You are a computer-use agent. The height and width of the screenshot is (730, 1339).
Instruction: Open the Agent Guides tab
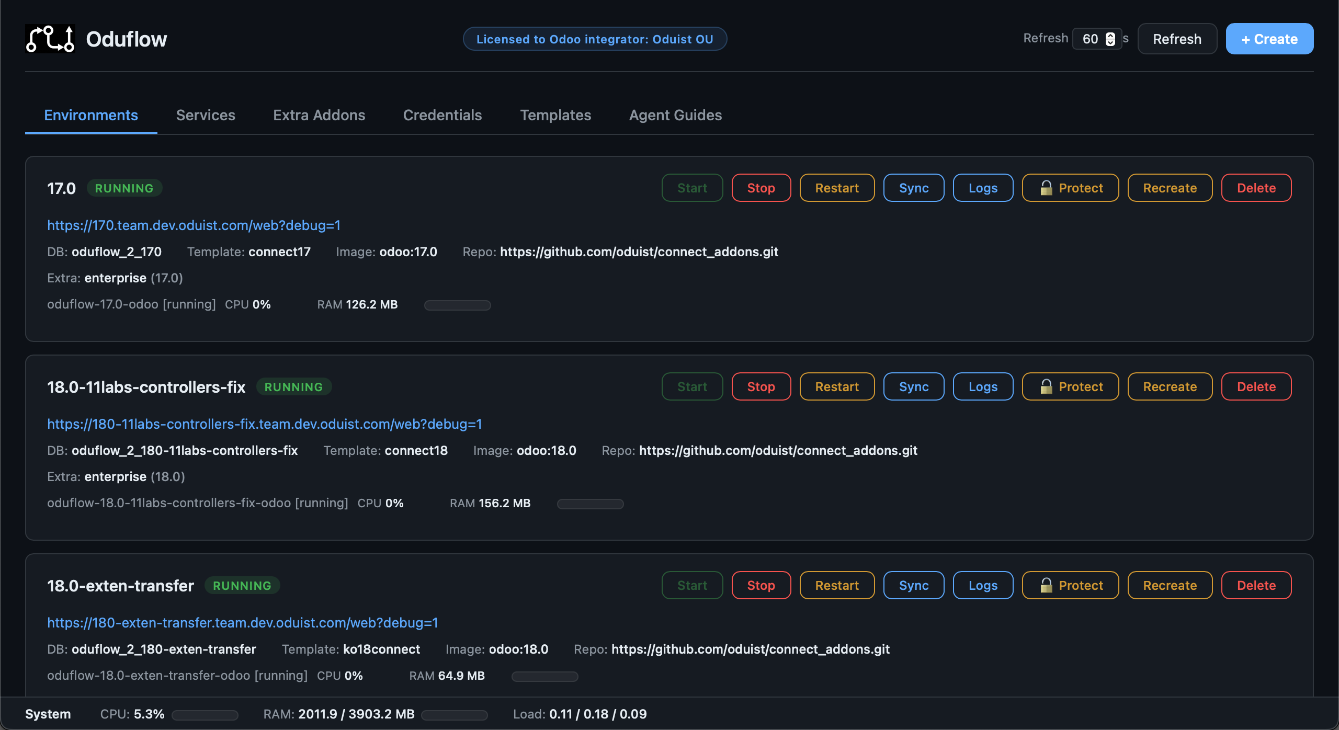pos(675,115)
